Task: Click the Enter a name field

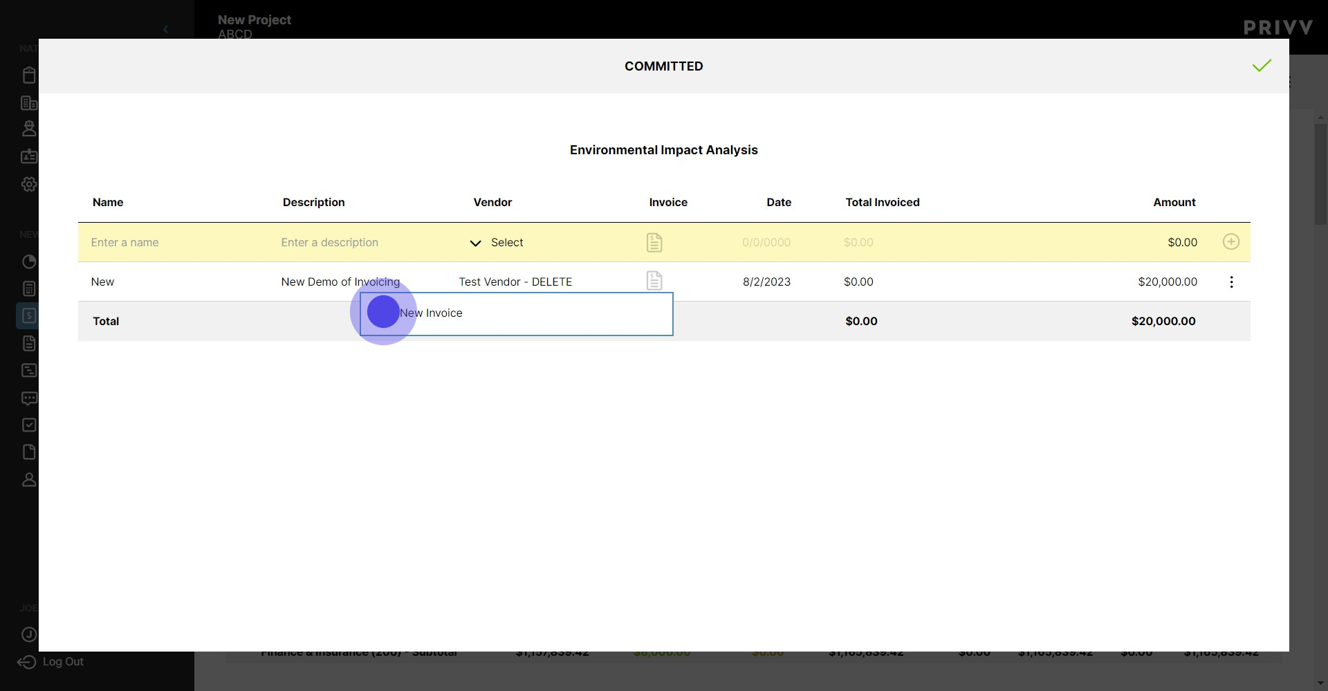Action: click(124, 242)
